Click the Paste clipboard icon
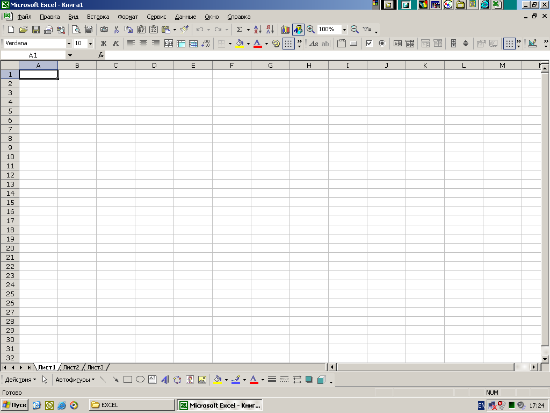Screen dimensions: 550x413 (166, 30)
